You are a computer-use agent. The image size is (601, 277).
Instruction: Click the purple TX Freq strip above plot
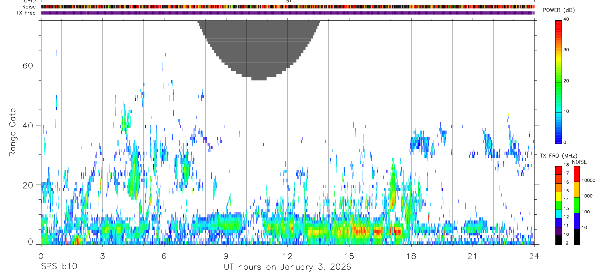point(287,13)
